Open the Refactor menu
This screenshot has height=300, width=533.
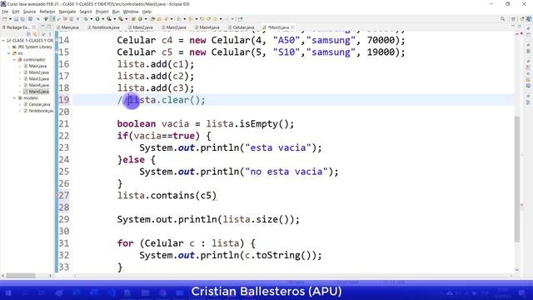pos(47,12)
